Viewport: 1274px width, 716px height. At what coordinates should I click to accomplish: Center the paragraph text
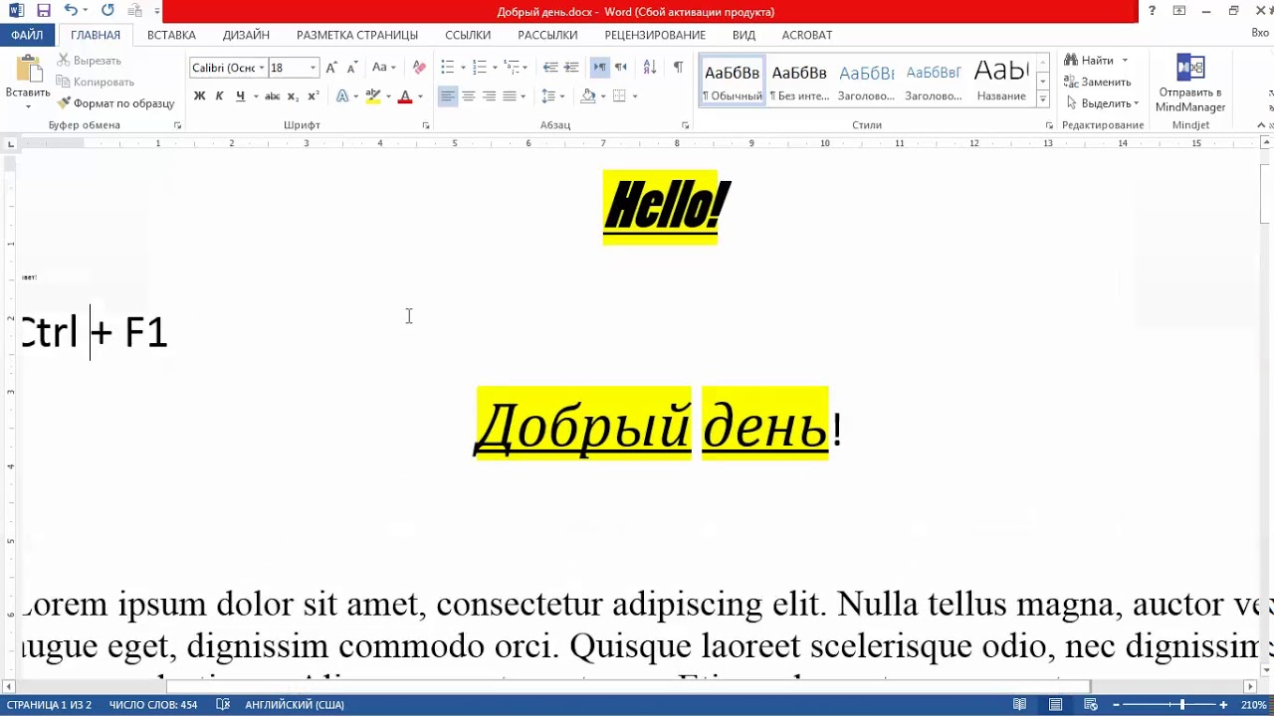[x=468, y=96]
